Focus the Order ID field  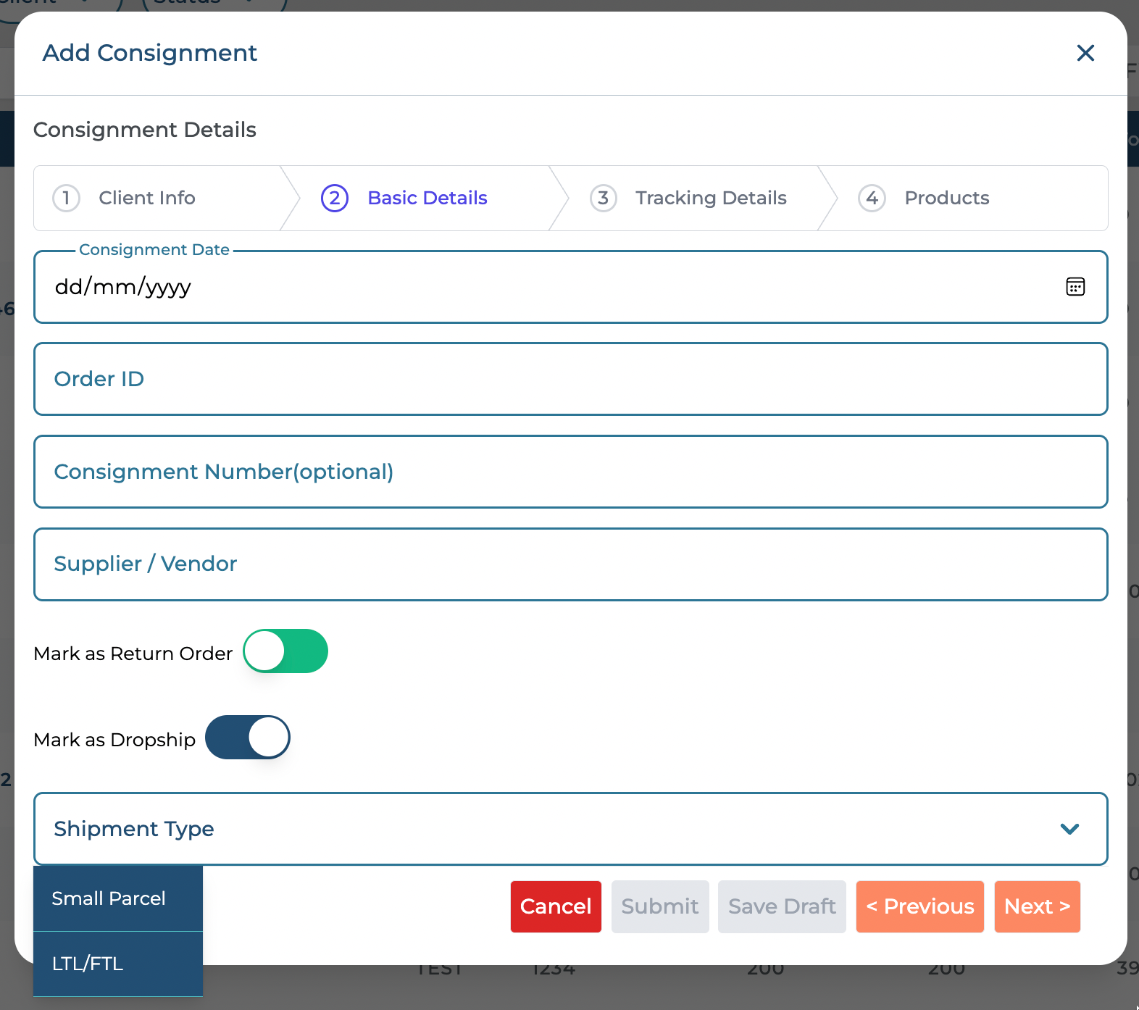tap(570, 379)
